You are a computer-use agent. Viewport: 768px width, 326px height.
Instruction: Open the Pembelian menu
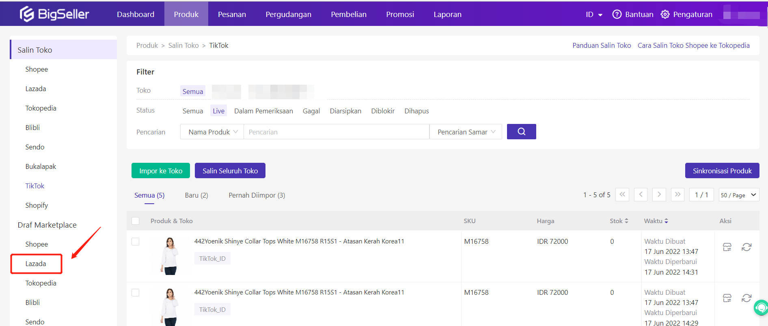pos(349,14)
